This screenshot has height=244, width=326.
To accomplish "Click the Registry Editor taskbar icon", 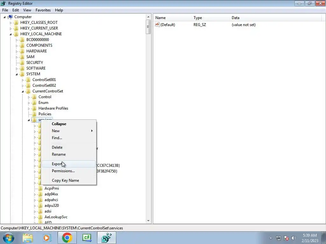I will 106,238.
